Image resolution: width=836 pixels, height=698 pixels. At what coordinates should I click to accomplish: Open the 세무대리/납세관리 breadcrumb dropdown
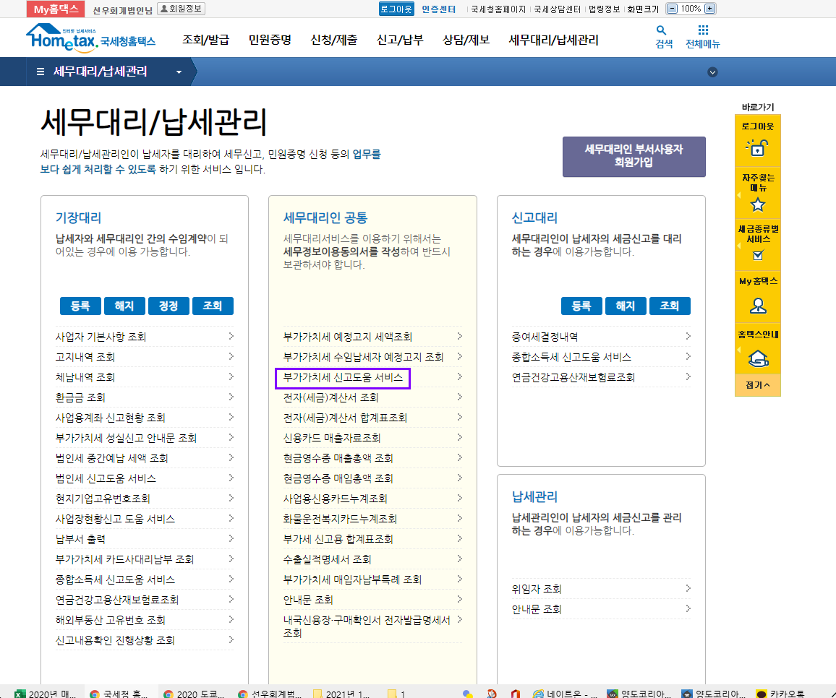179,72
